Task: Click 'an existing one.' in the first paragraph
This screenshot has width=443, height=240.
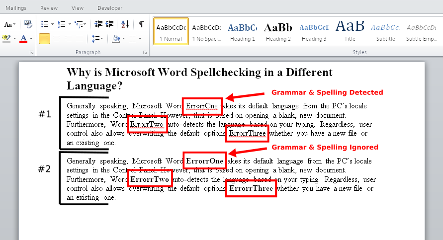Action: (91, 143)
